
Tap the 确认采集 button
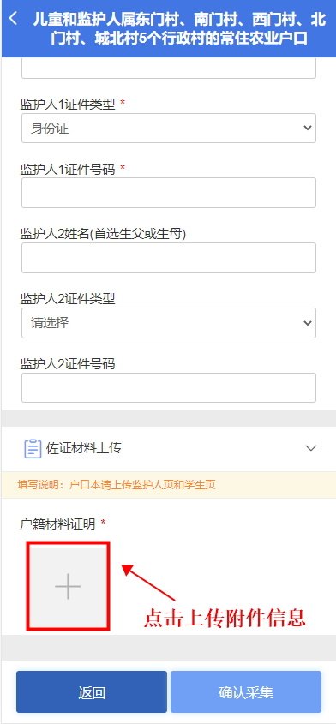[x=246, y=692]
